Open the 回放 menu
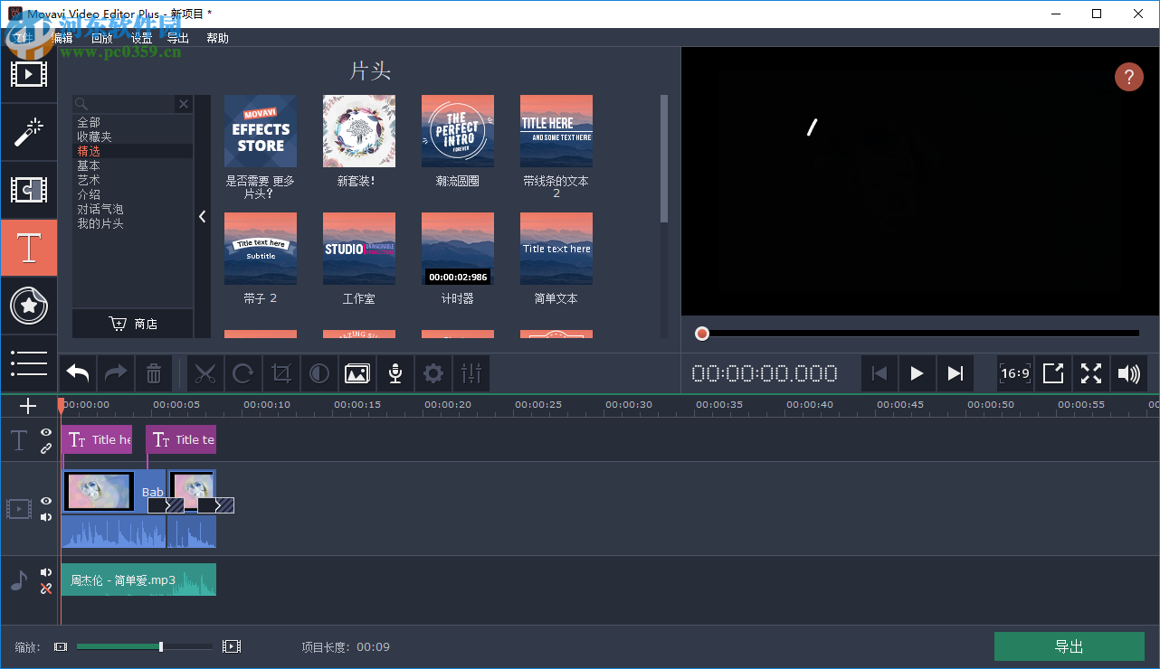The image size is (1160, 669). pos(102,38)
